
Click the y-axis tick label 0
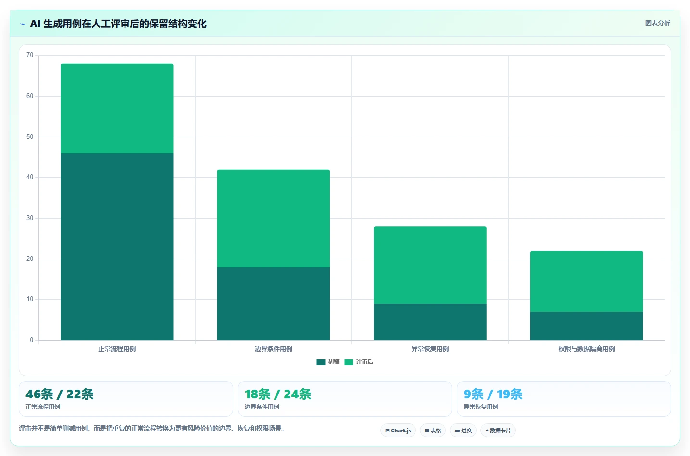pos(32,340)
